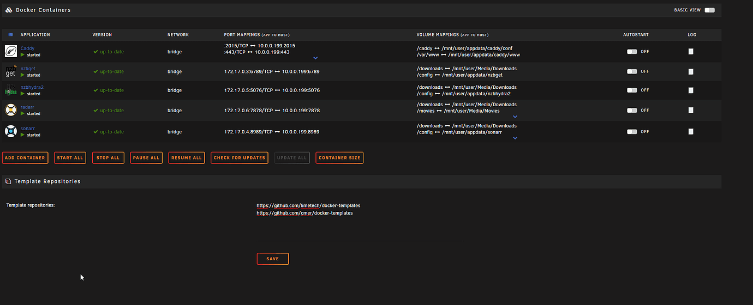Click the limetech docker-templates URL line
This screenshot has height=305, width=753.
pyautogui.click(x=309, y=205)
